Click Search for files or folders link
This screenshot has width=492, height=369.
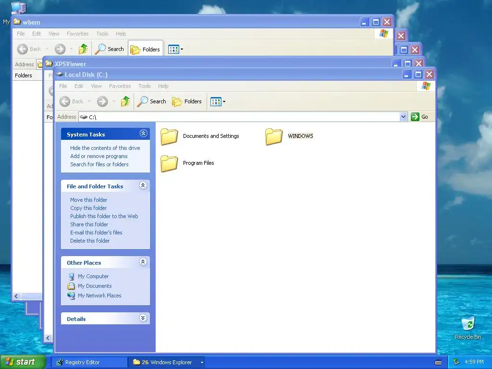pyautogui.click(x=99, y=164)
